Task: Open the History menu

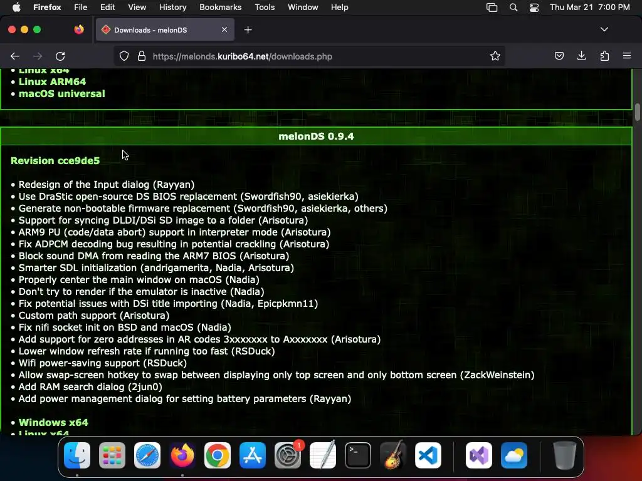Action: point(172,7)
